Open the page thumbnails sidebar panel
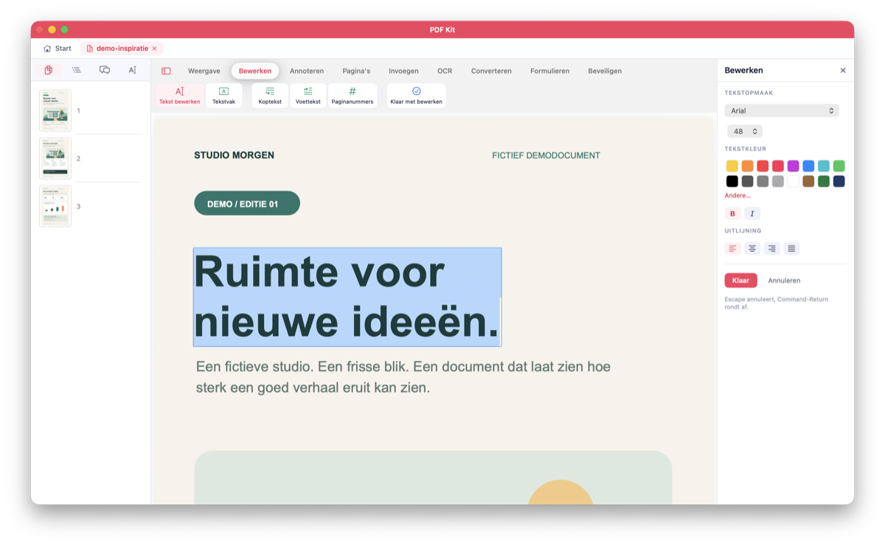The image size is (885, 545). click(x=49, y=70)
